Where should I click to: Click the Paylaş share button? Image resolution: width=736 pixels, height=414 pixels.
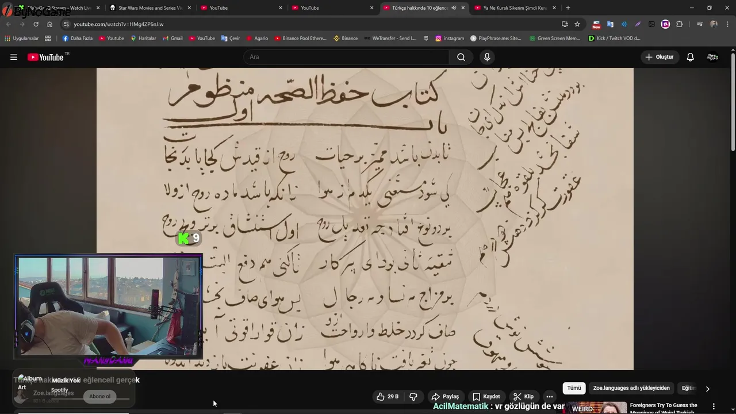tap(445, 396)
